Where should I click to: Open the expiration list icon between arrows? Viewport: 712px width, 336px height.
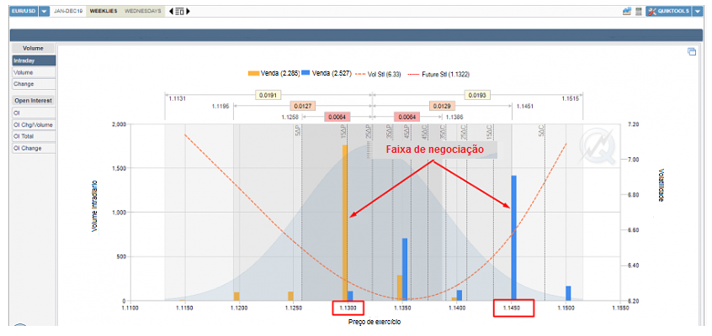179,11
